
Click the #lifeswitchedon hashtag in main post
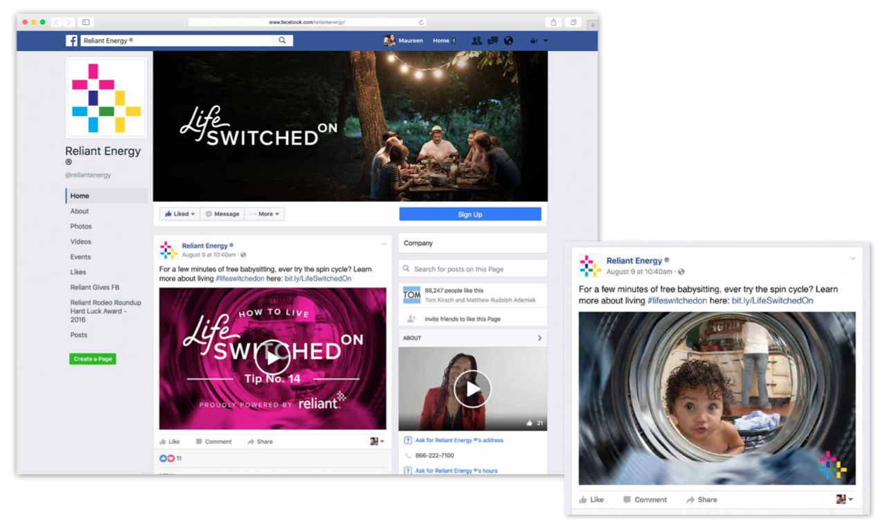point(240,278)
